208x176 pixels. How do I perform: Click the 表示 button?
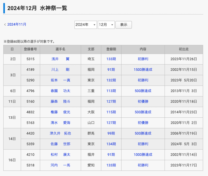[x=123, y=25]
